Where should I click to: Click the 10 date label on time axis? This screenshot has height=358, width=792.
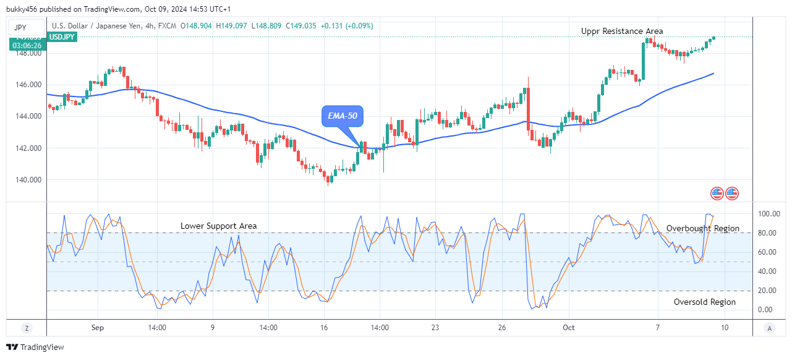725,328
